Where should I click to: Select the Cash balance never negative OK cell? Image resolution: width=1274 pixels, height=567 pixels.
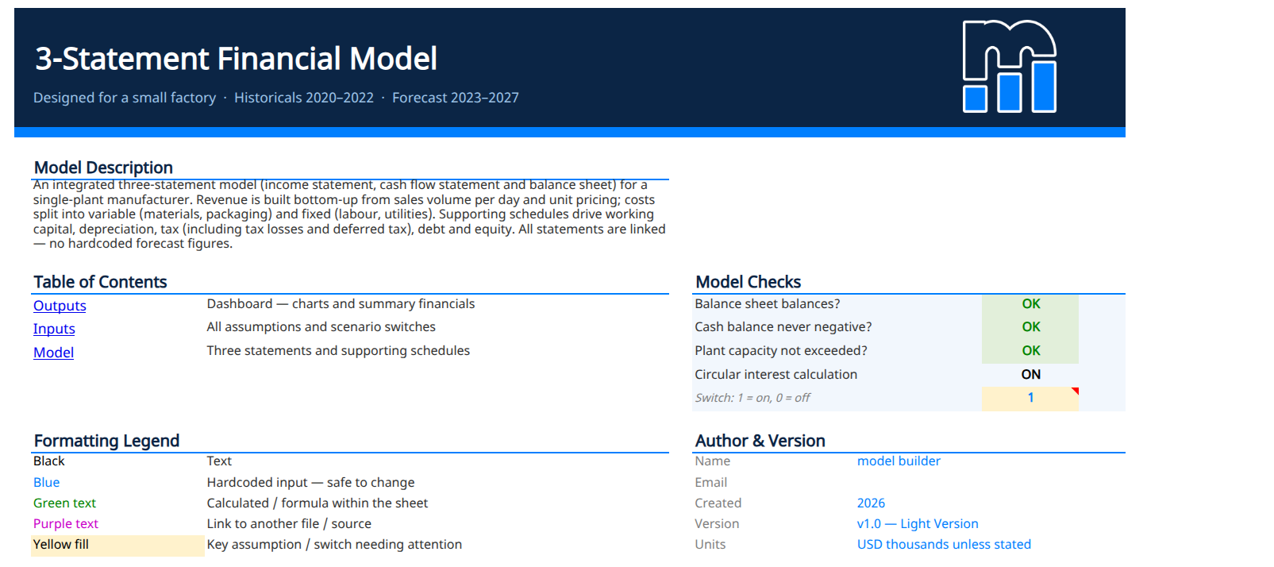(x=1030, y=327)
